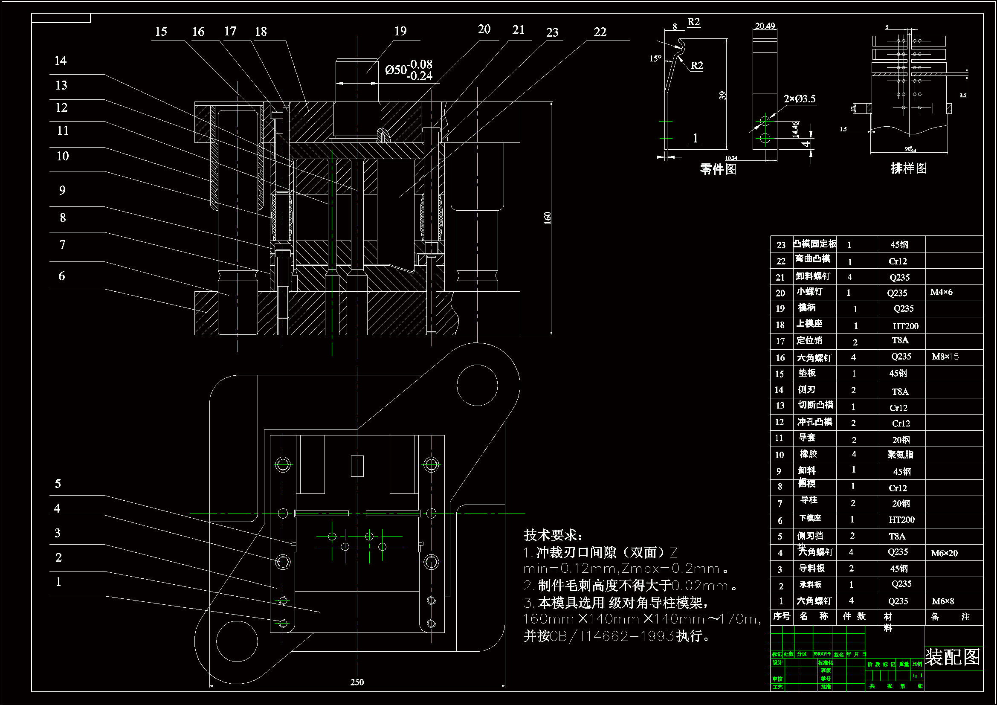
Task: Click the 序号 column header cell
Action: pyautogui.click(x=781, y=616)
